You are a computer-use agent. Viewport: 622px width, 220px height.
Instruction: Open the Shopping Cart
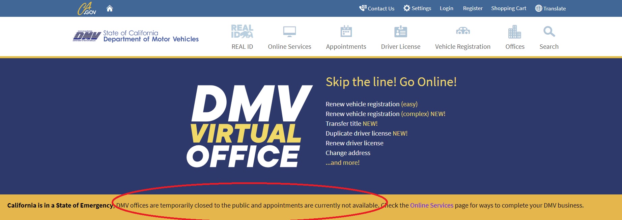pyautogui.click(x=509, y=8)
